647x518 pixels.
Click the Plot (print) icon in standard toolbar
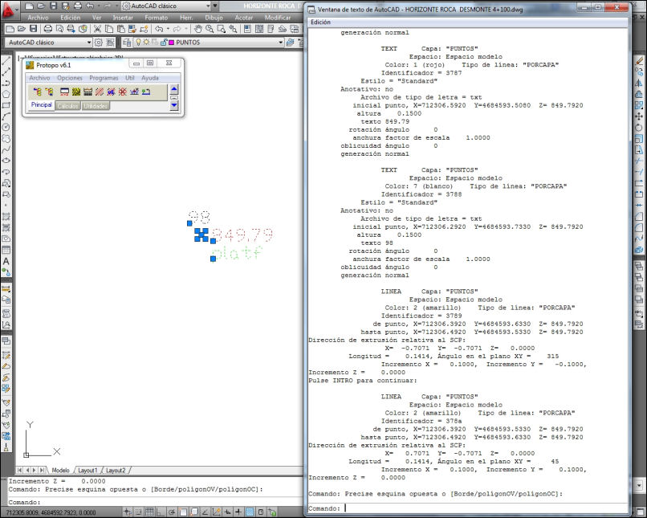pos(48,29)
